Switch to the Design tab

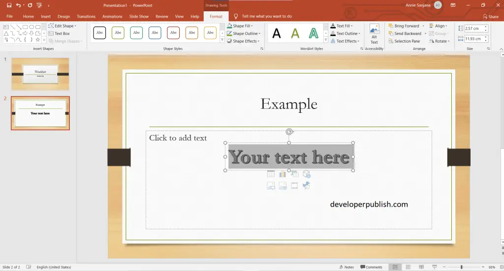(63, 16)
